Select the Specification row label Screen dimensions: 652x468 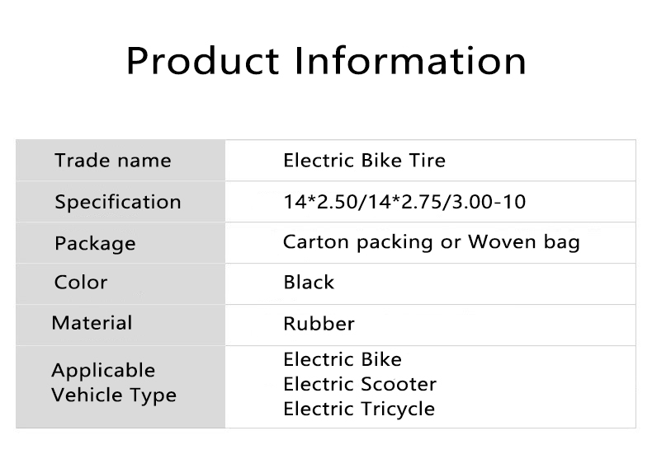(x=117, y=202)
